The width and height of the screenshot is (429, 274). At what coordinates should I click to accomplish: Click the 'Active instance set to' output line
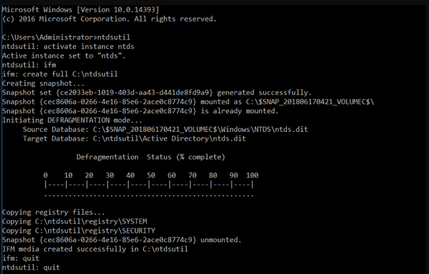(64, 56)
